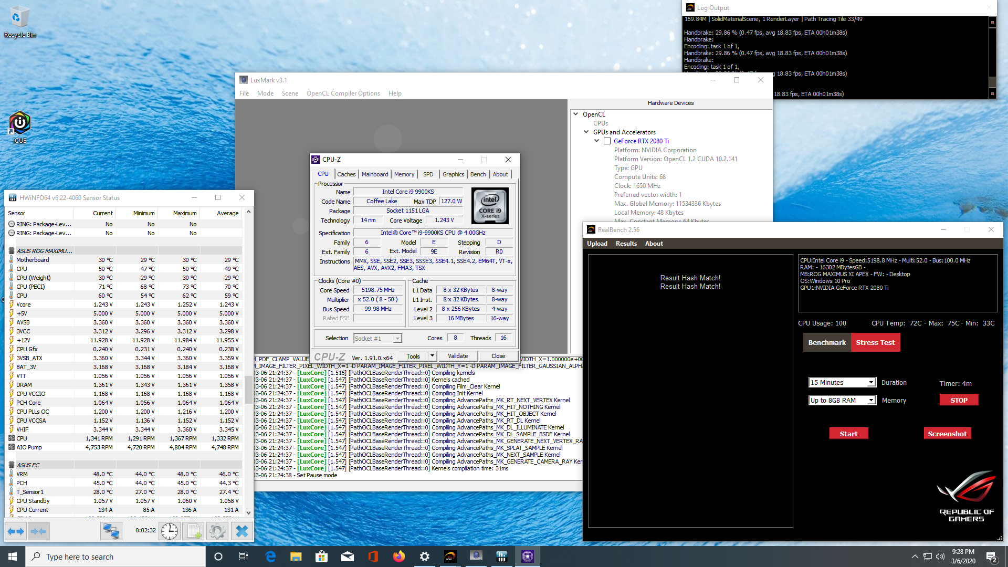Switch to CPU-Z taskbar icon
This screenshot has height=567, width=1008.
tap(527, 556)
